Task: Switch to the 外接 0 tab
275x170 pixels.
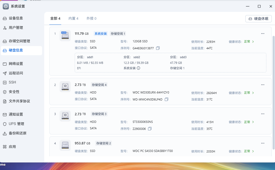Action: click(91, 19)
